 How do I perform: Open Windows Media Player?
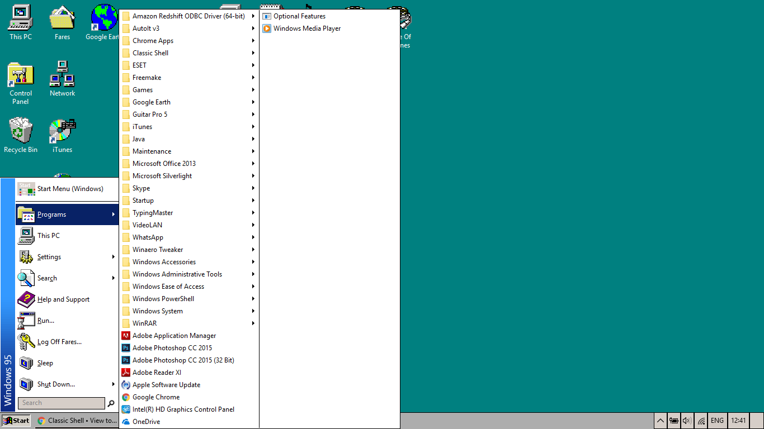click(329, 28)
